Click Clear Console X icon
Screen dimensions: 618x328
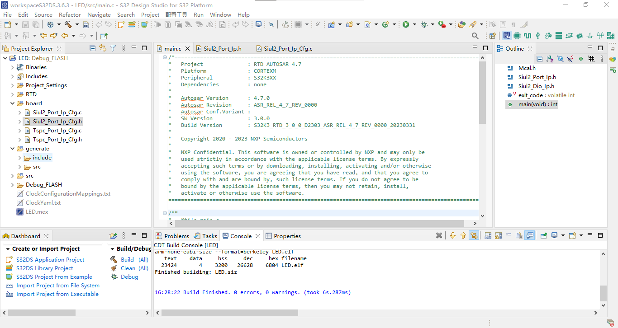click(439, 235)
